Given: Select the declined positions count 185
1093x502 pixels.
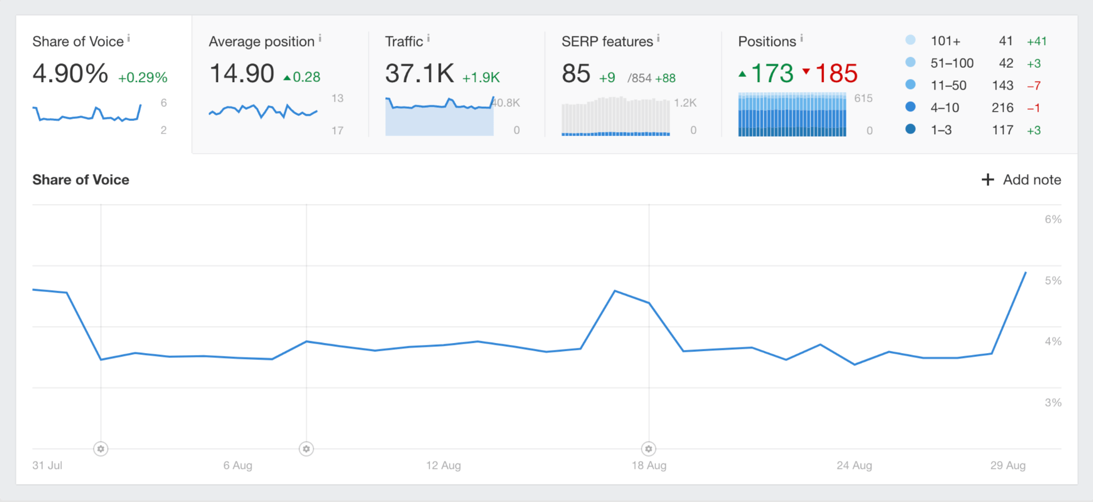Looking at the screenshot, I should point(836,74).
